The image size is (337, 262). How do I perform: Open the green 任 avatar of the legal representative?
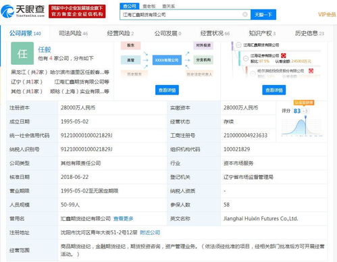(22, 53)
